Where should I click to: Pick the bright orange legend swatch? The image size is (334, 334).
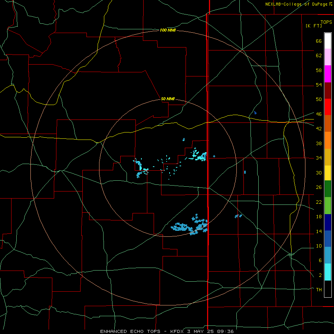[328, 140]
